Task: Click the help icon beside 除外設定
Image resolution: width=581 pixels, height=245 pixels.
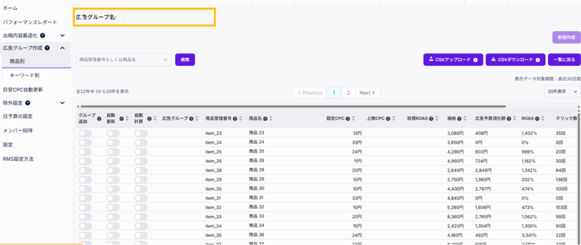Action: click(x=27, y=103)
